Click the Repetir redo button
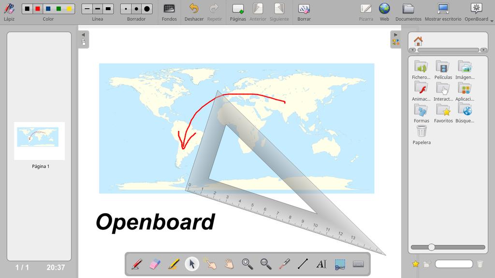This screenshot has height=278, width=495. [214, 12]
